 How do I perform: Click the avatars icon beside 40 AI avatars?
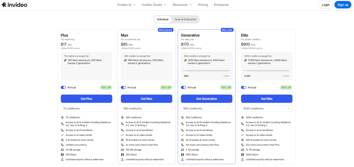[183, 140]
